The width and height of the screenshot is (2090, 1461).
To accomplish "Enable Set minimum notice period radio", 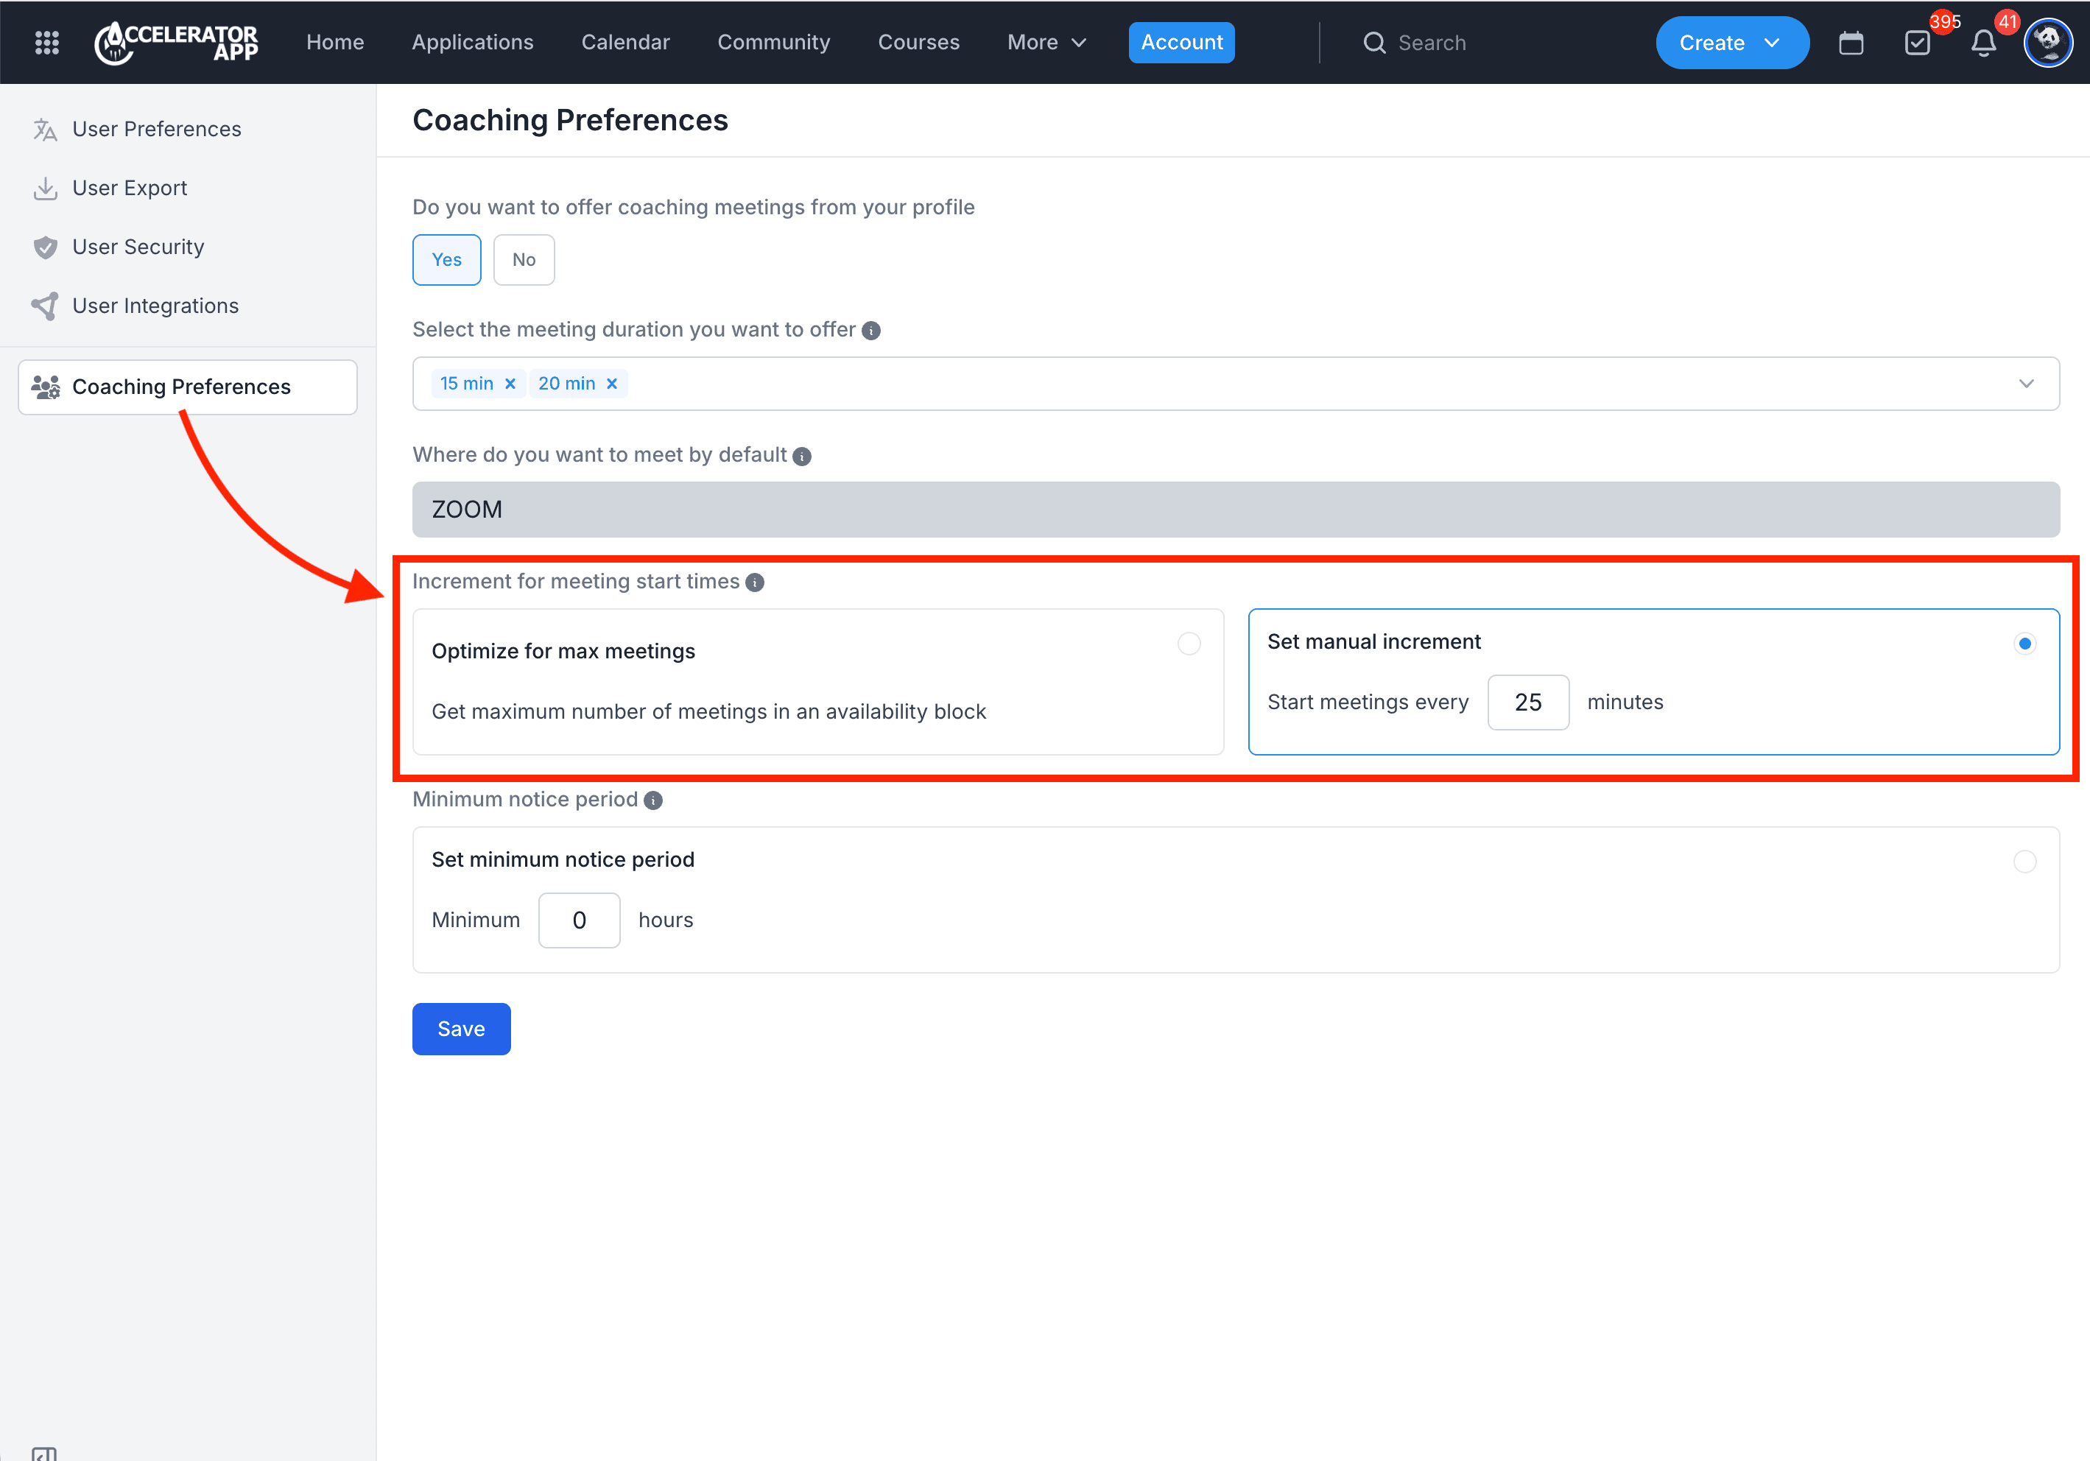I will [x=2024, y=861].
